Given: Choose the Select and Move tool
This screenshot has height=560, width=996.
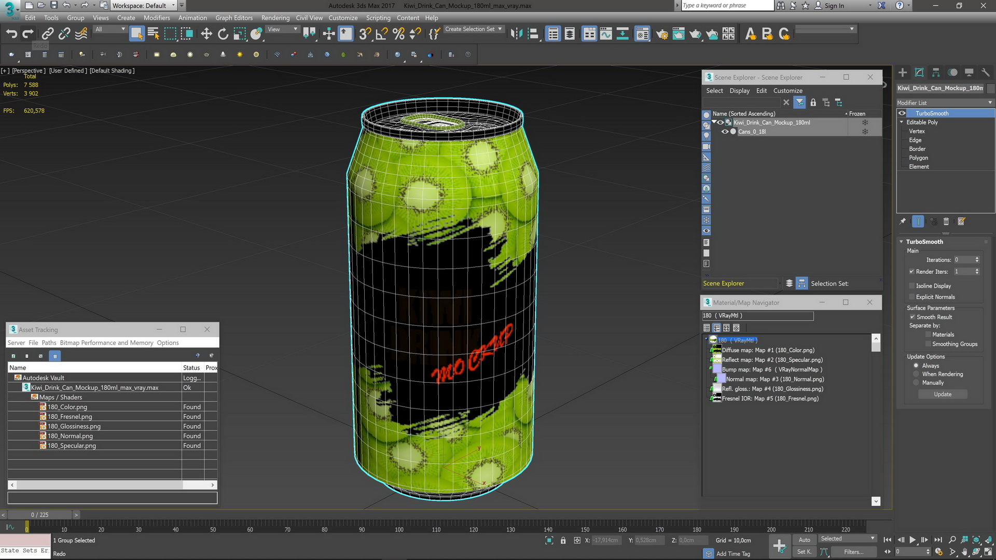Looking at the screenshot, I should coord(206,34).
